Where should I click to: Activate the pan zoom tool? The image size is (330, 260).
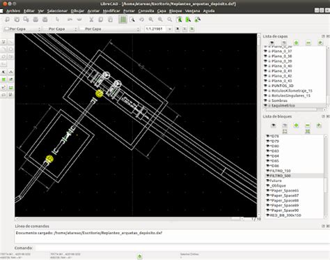pos(198,20)
